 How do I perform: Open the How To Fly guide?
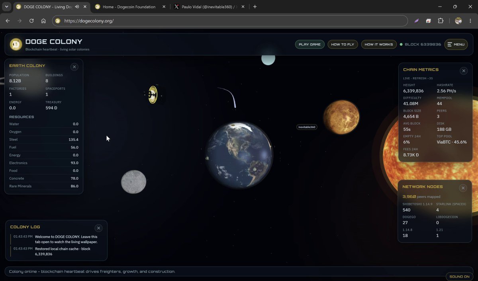click(x=343, y=44)
